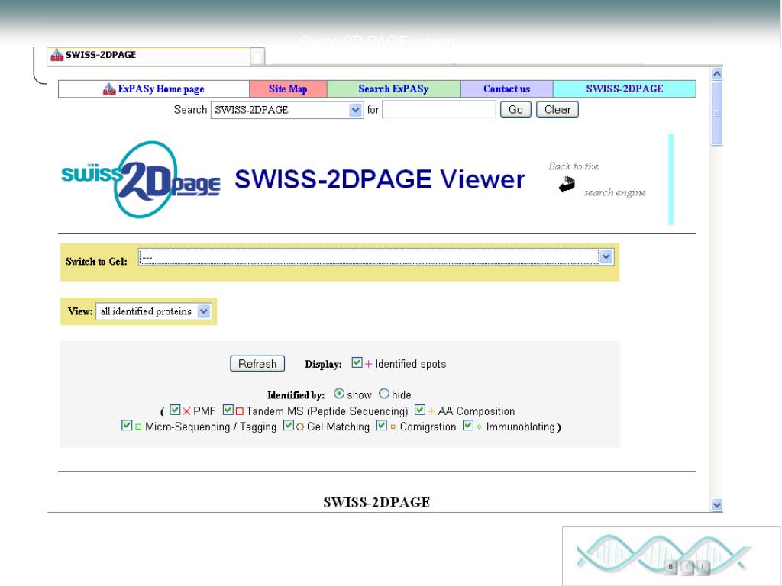Open the Search database dropdown
This screenshot has width=782, height=586.
coord(287,110)
